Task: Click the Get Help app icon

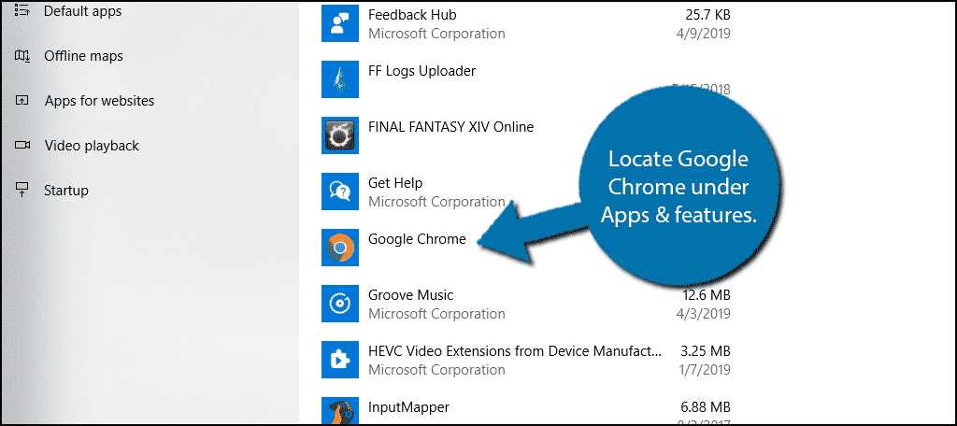Action: [x=340, y=191]
